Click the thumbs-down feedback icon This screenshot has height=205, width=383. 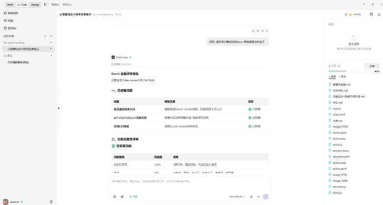click(258, 31)
